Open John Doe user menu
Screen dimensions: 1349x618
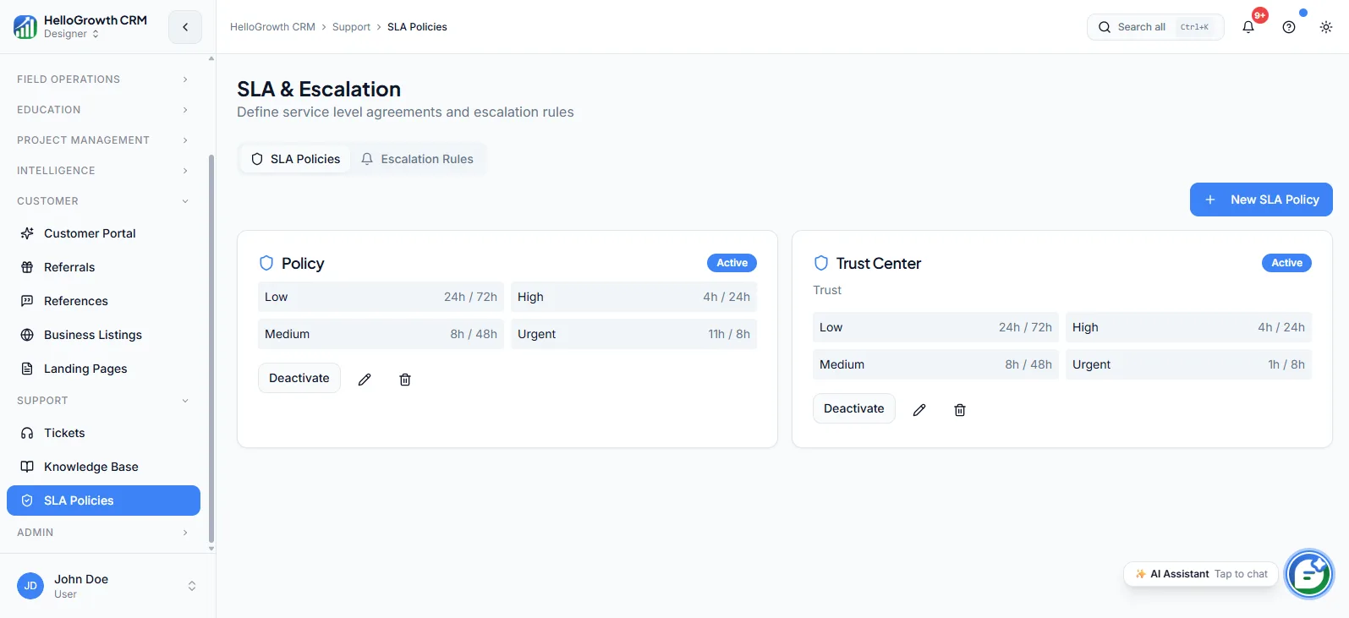107,586
